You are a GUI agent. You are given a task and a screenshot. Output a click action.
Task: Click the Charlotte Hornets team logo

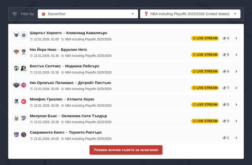tap(16, 35)
